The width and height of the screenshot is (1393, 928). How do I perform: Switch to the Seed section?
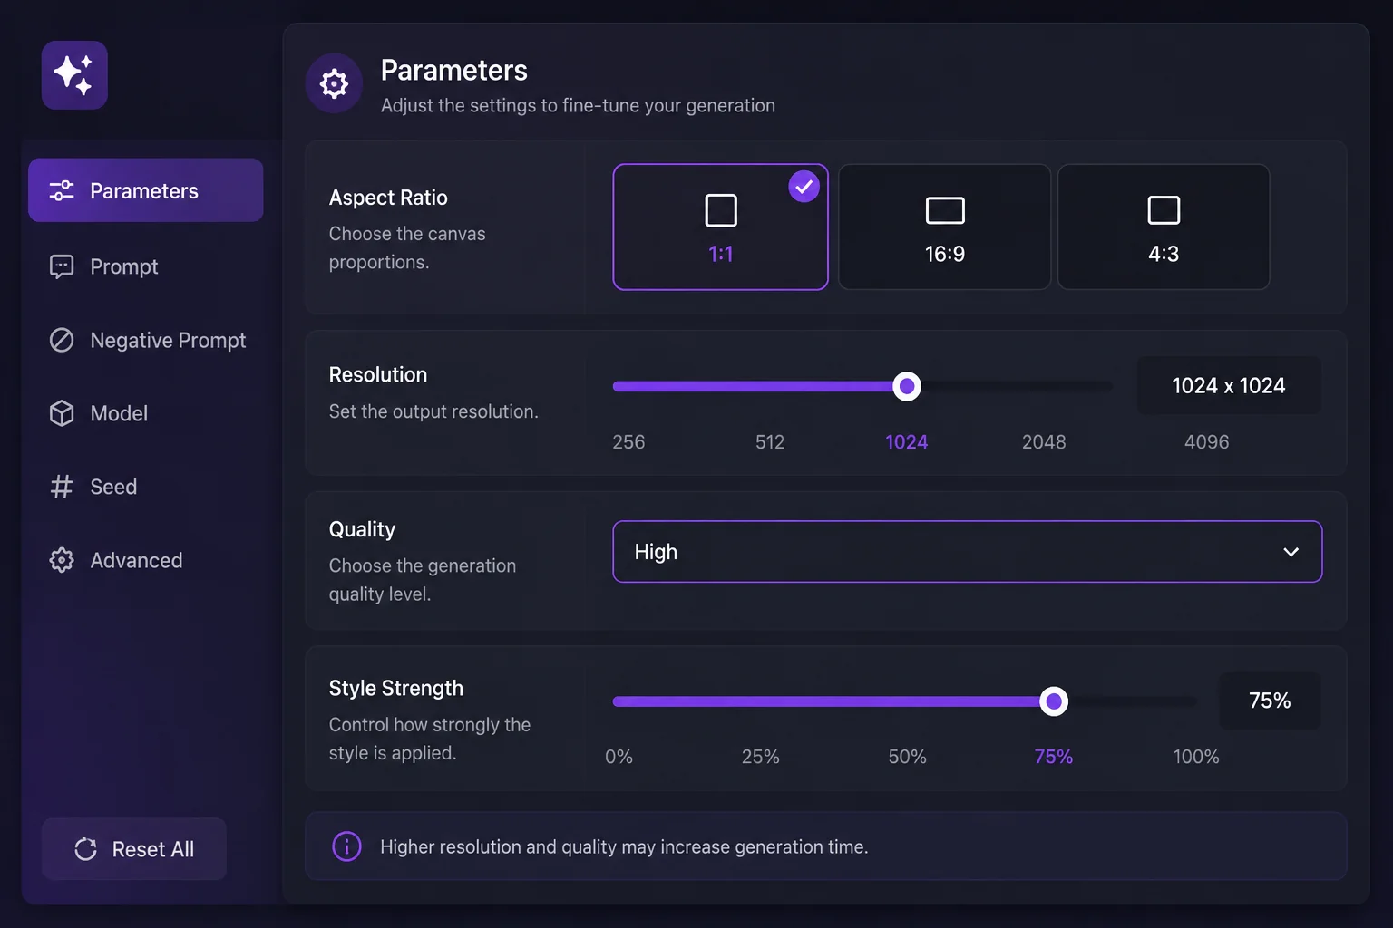tap(146, 487)
